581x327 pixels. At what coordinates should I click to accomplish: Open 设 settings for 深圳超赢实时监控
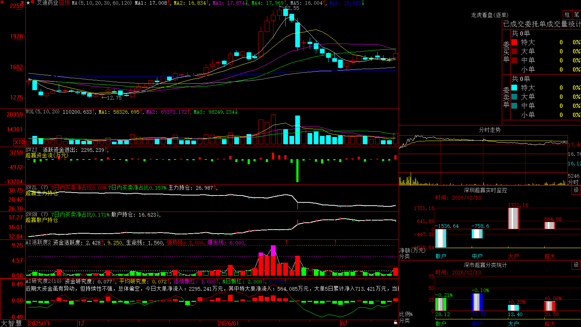tap(576, 190)
